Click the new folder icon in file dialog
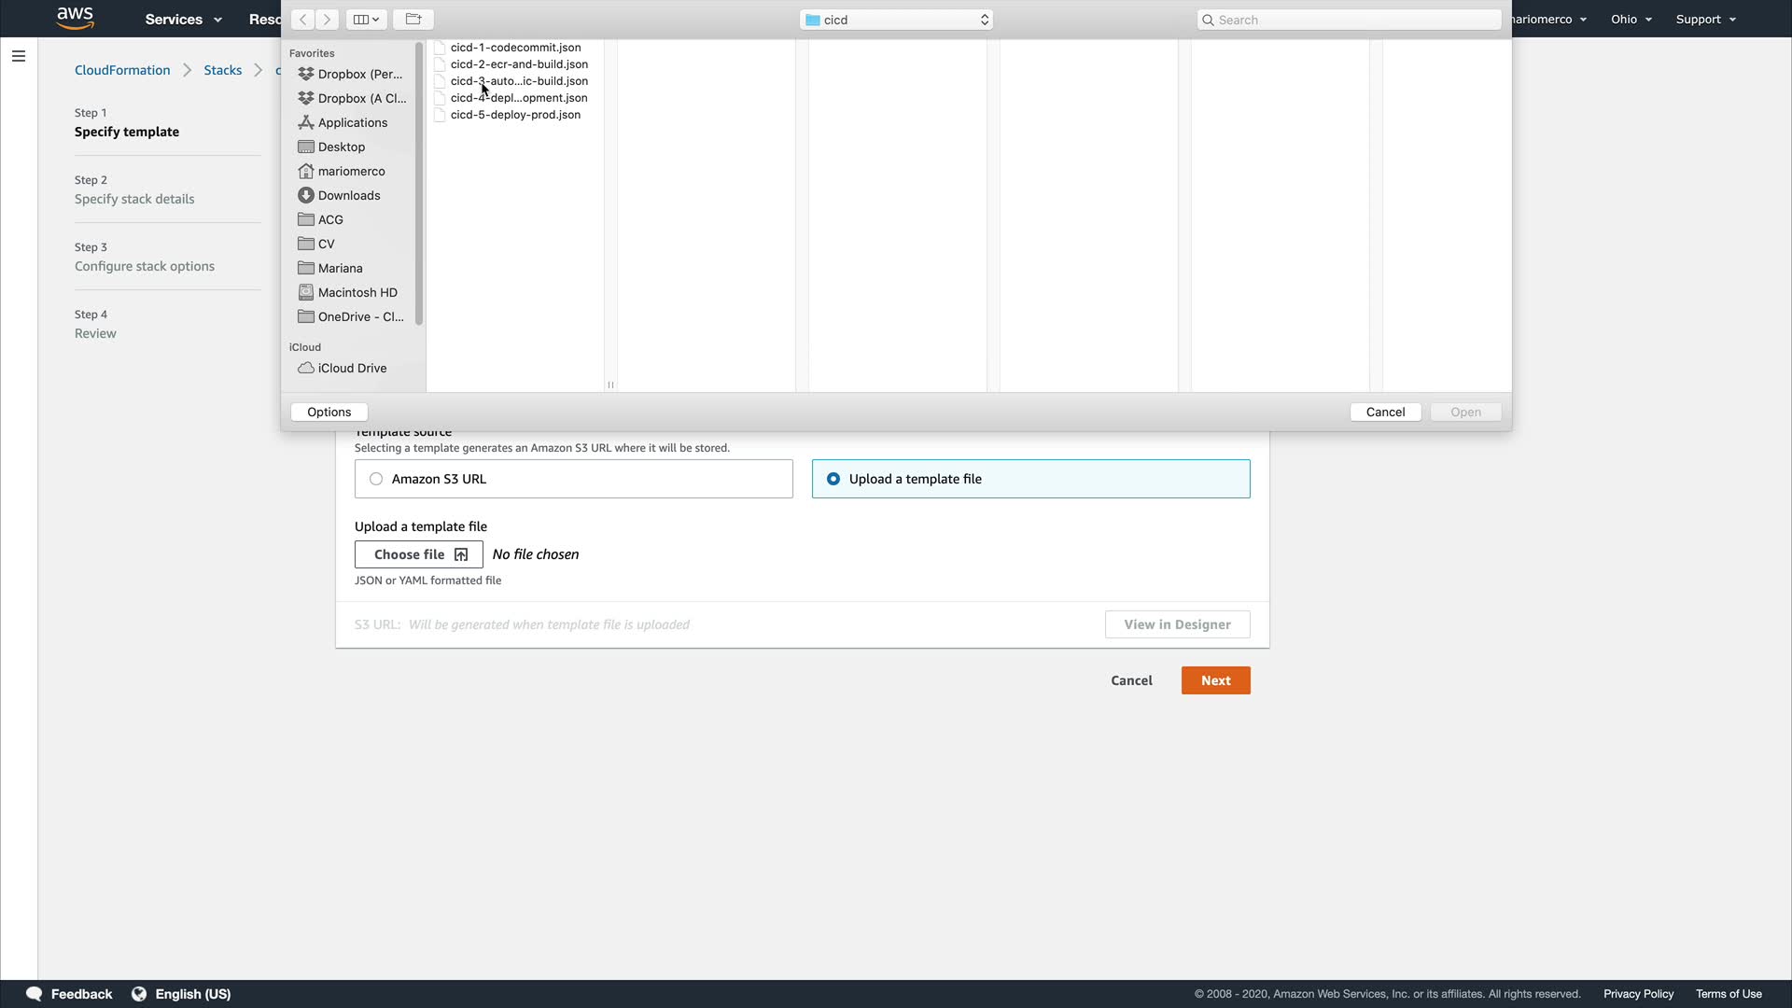The height and width of the screenshot is (1008, 1792). pos(413,20)
